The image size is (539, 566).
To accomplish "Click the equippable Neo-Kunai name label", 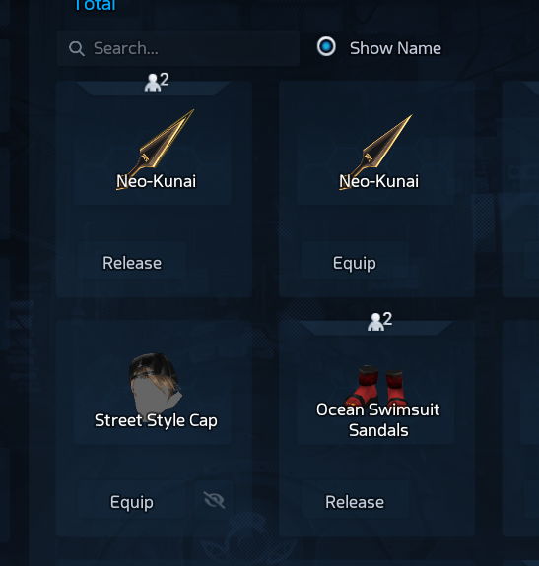I will (x=378, y=181).
